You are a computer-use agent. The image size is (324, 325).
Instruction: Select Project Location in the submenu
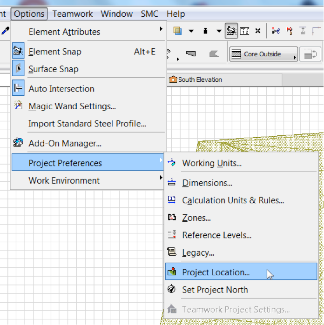click(x=241, y=272)
